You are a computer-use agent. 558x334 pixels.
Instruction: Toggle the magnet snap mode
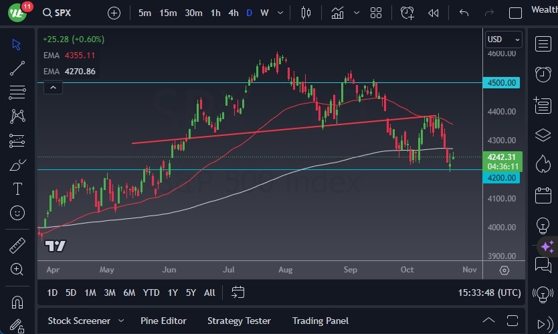(x=18, y=301)
